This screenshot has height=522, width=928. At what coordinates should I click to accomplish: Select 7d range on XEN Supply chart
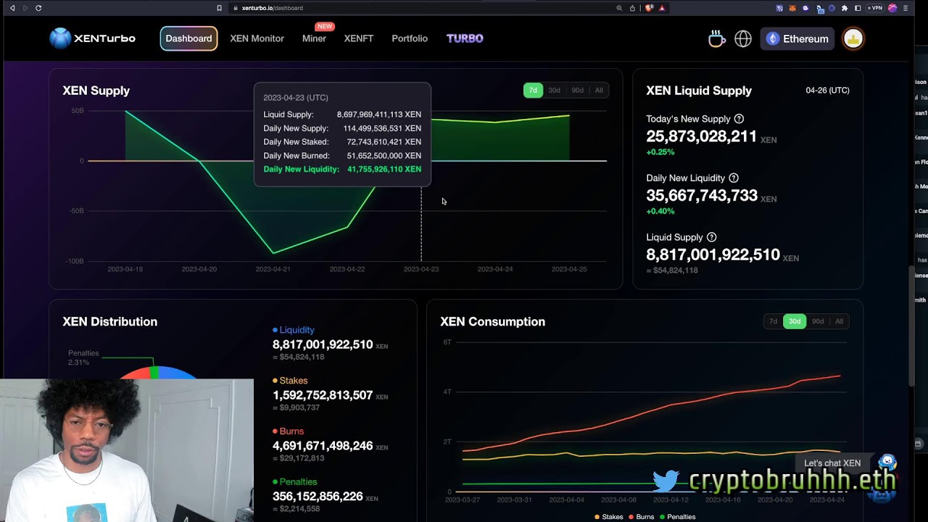pyautogui.click(x=533, y=90)
